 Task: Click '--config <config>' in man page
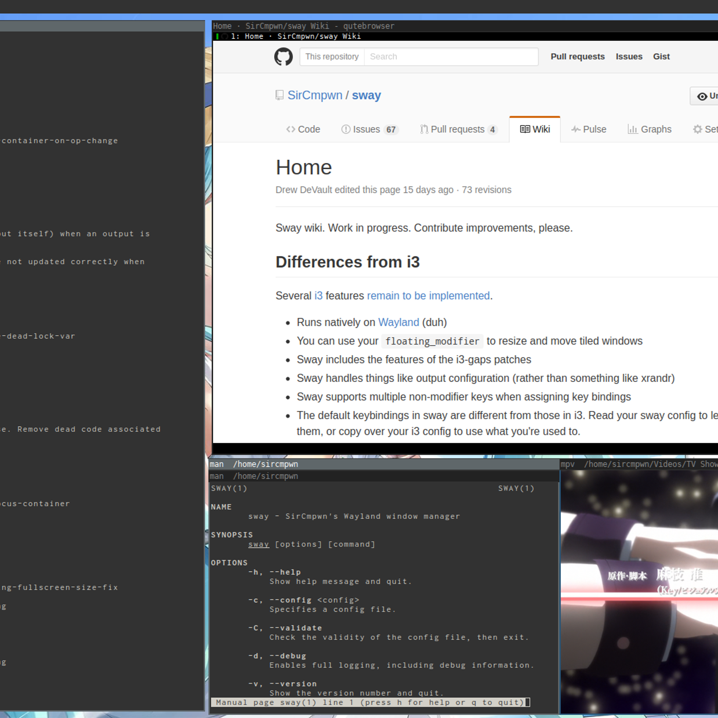click(314, 600)
